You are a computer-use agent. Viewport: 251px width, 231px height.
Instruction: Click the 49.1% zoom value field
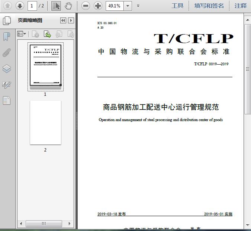115,6
